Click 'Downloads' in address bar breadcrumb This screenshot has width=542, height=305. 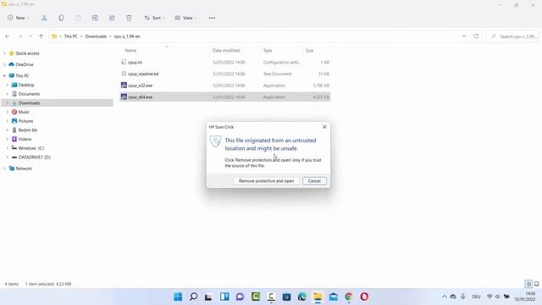(96, 36)
